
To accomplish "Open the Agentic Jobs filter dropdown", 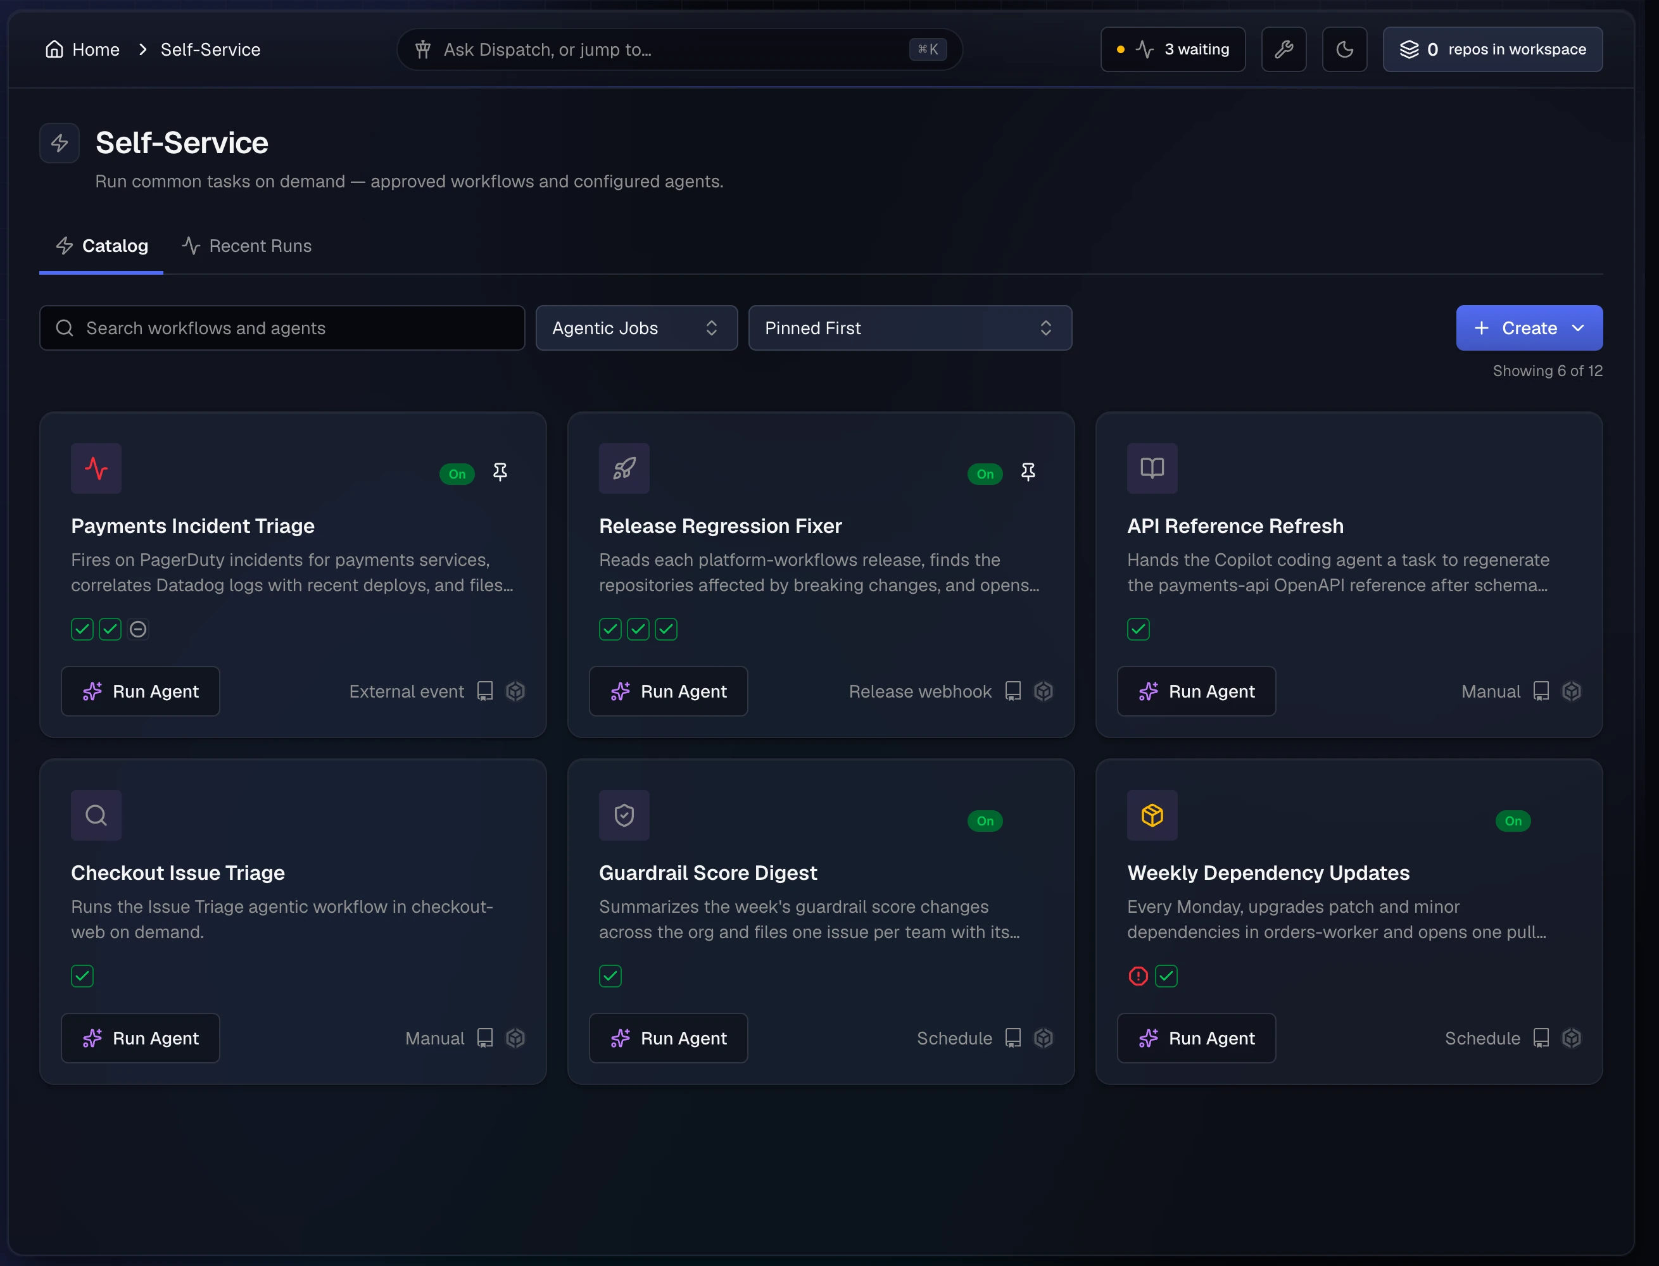I will pyautogui.click(x=636, y=328).
